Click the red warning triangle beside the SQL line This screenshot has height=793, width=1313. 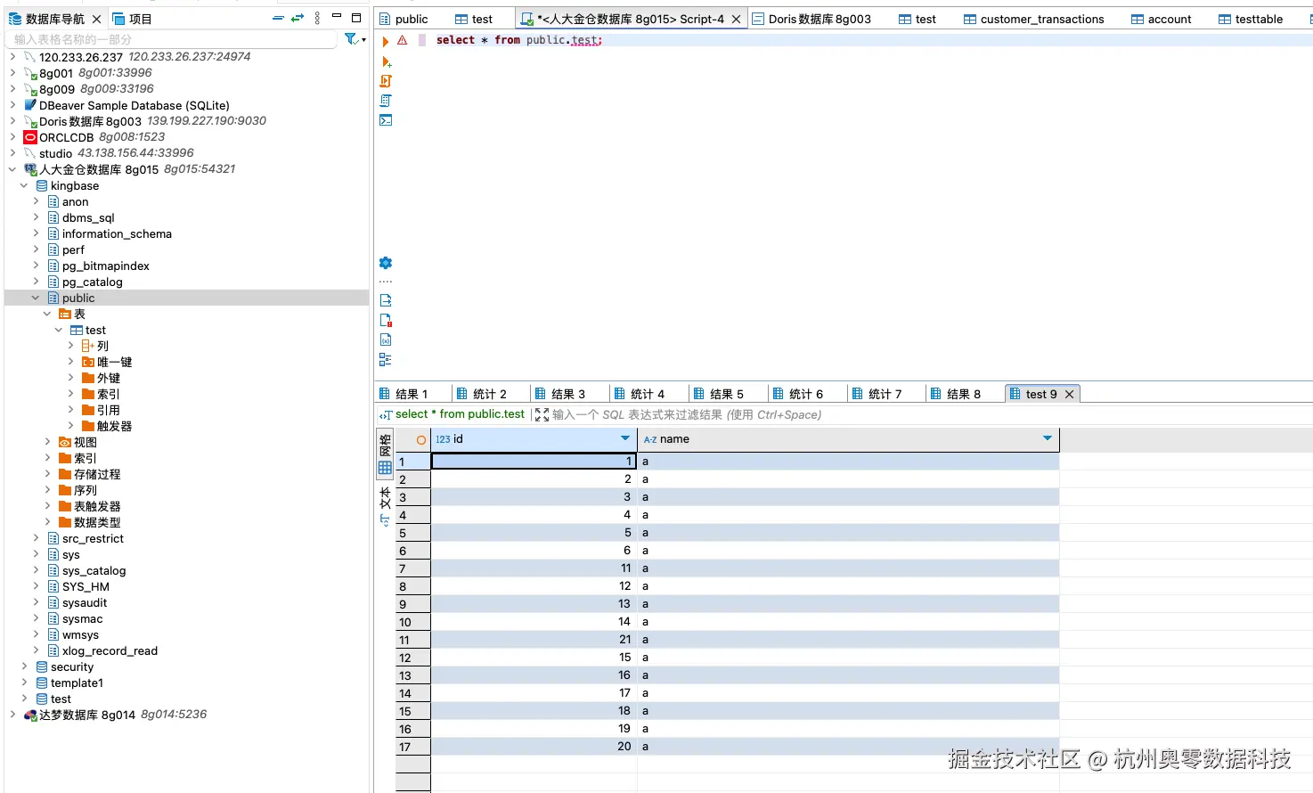pos(403,40)
